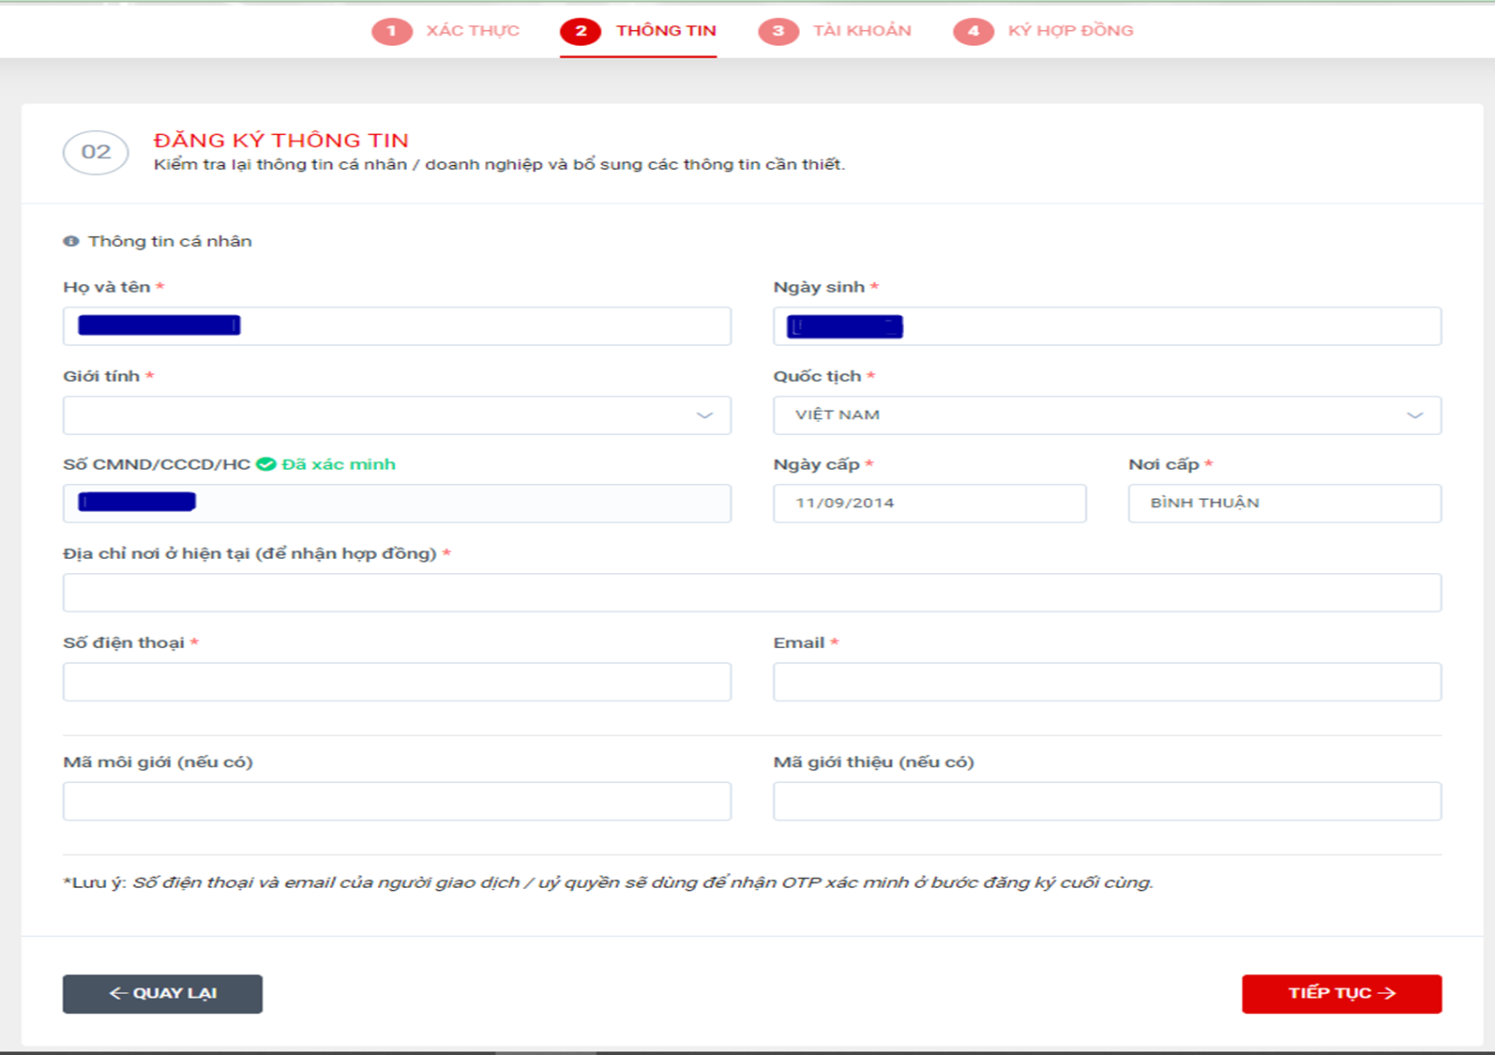Click the Mã môi giới input field
The height and width of the screenshot is (1055, 1495).
tap(397, 802)
